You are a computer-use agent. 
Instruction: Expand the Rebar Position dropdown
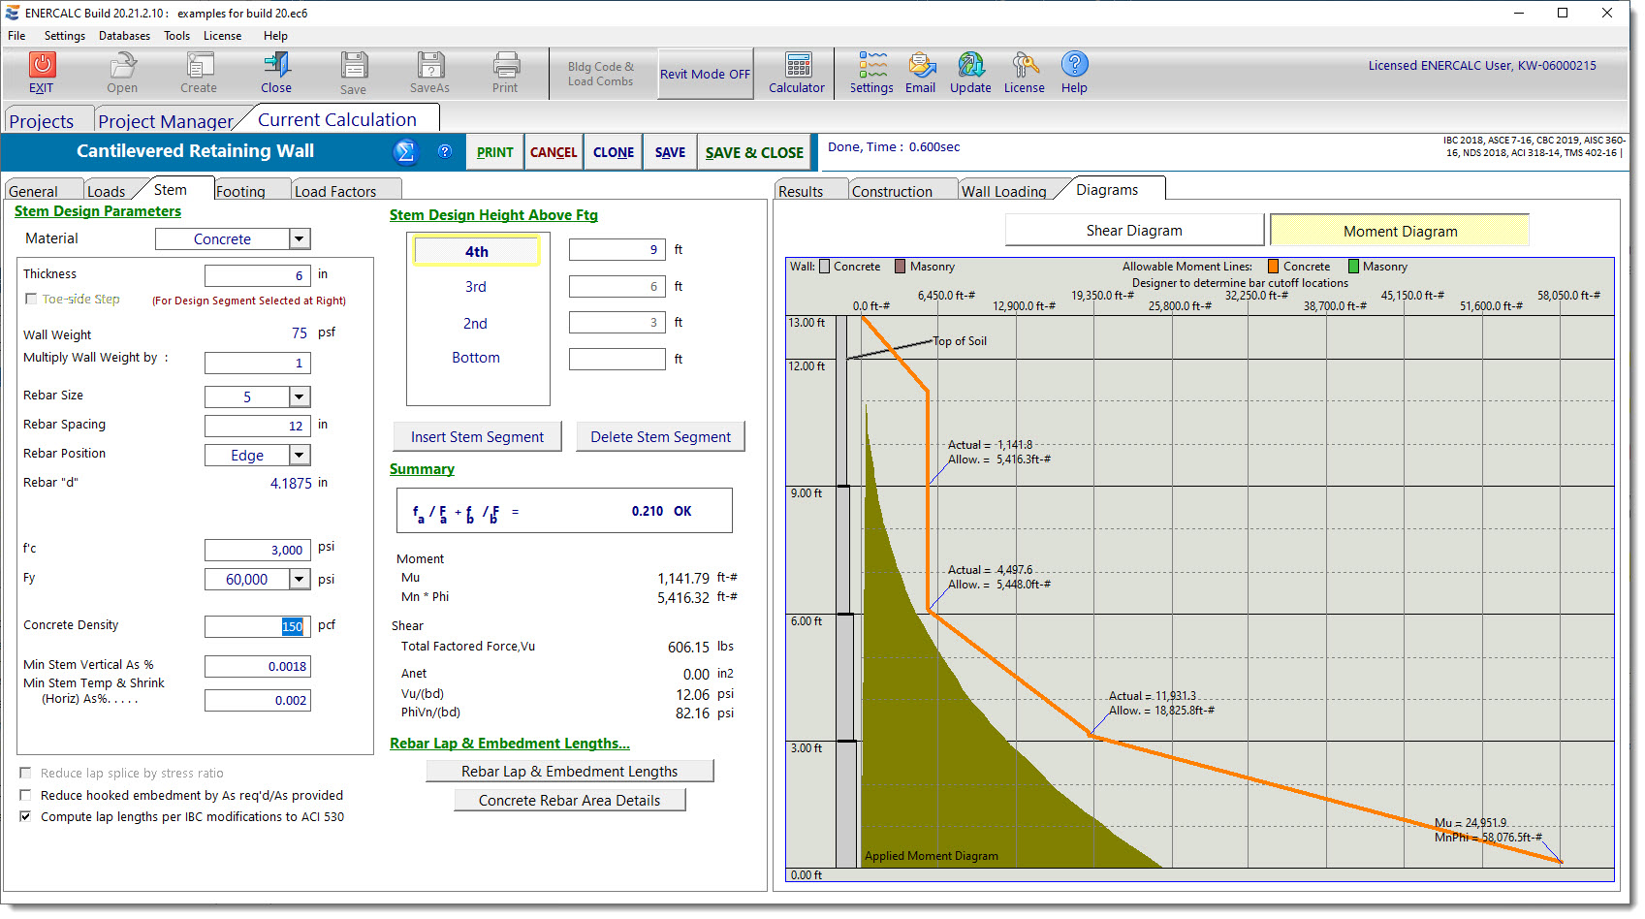pyautogui.click(x=300, y=455)
